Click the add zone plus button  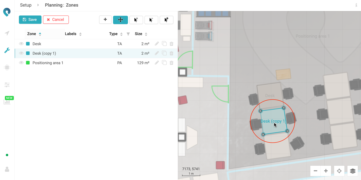105,20
